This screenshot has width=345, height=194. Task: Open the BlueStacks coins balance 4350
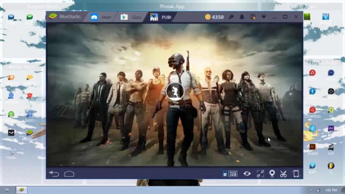214,17
